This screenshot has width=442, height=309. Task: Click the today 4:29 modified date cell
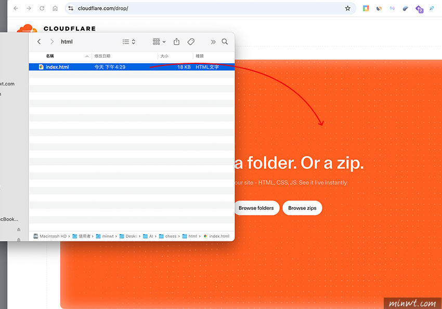click(x=110, y=67)
